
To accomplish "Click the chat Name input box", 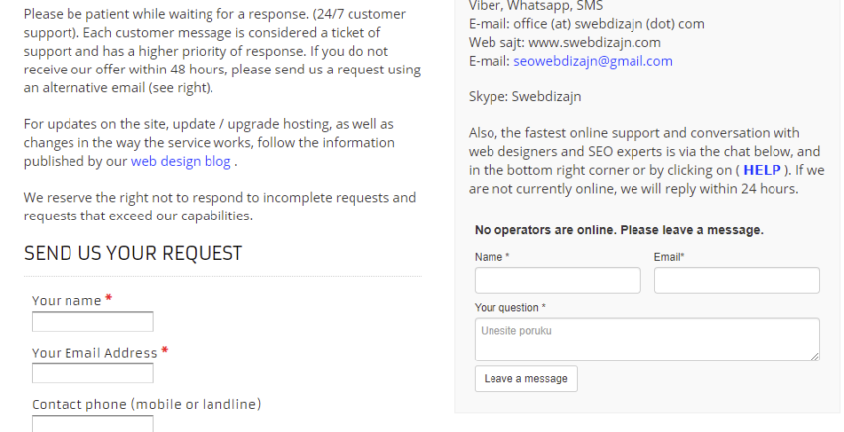I will point(558,281).
